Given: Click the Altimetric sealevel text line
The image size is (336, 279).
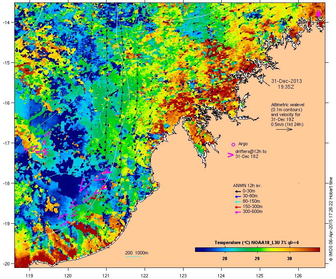Looking at the screenshot, I should coord(288,105).
